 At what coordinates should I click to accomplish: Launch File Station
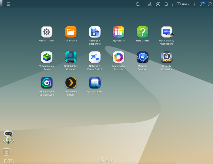point(71,32)
